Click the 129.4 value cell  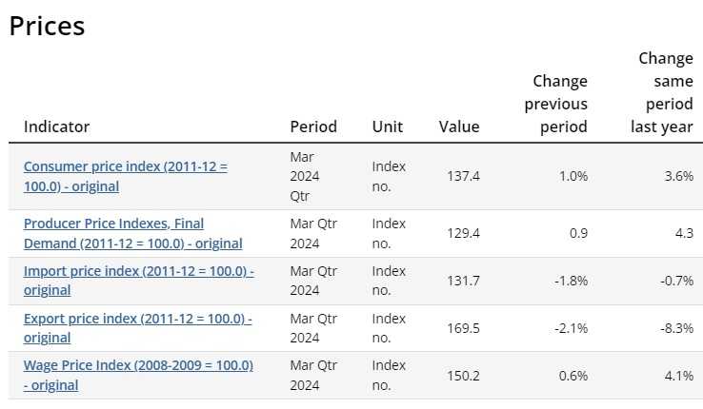463,233
